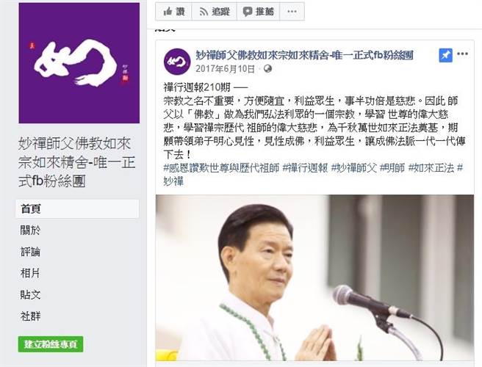The width and height of the screenshot is (482, 367).
Task: Click the thumbs-up 讚 like button
Action: tap(173, 12)
